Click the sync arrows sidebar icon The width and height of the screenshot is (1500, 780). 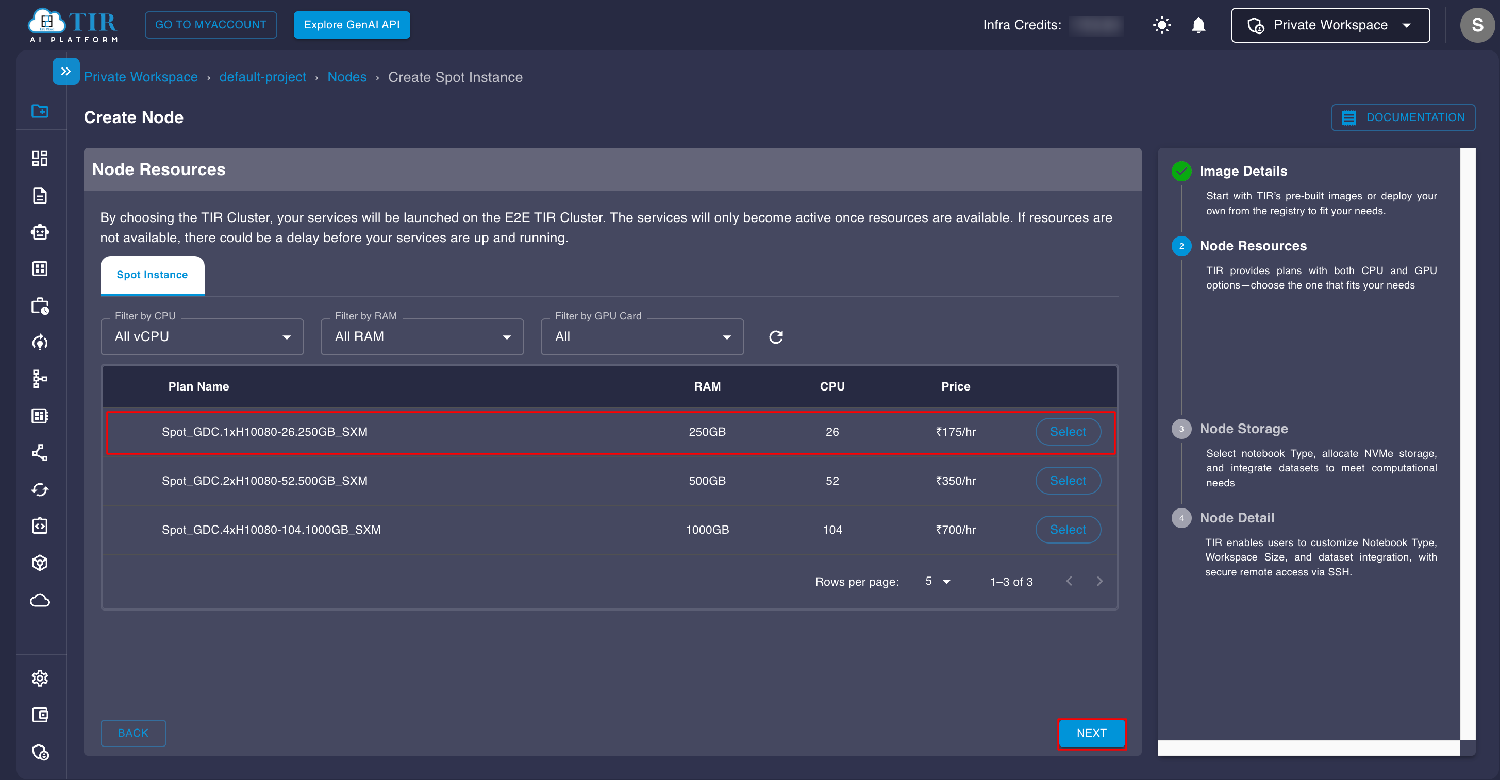point(40,489)
